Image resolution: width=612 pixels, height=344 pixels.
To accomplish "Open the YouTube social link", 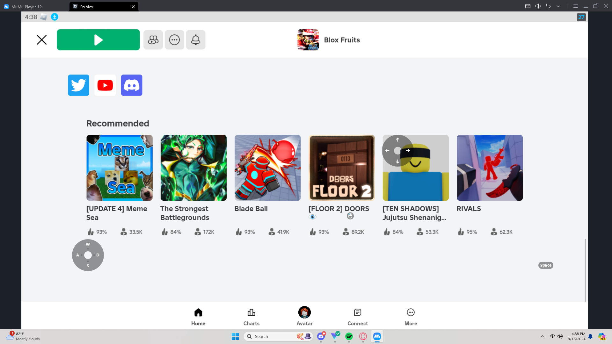I will [x=105, y=85].
